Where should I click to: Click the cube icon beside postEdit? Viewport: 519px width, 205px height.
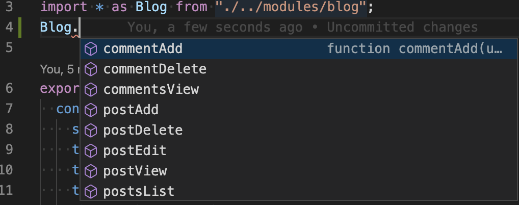point(91,151)
